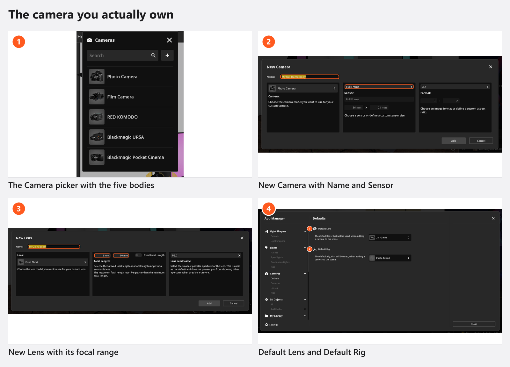The image size is (510, 367).
Task: Click Add in New Camera dialog
Action: point(454,141)
